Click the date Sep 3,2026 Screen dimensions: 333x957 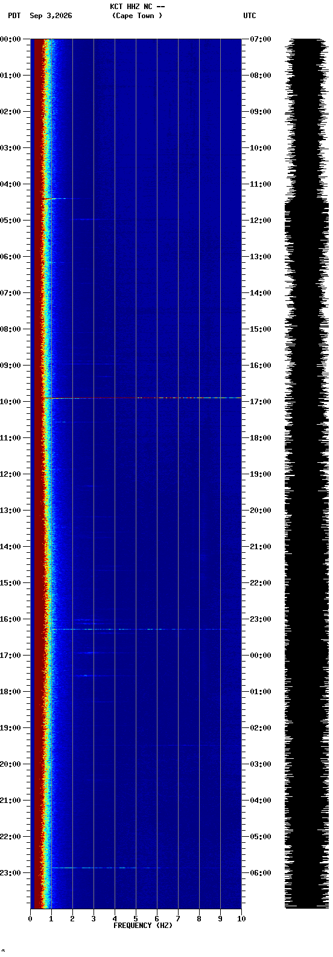(51, 16)
